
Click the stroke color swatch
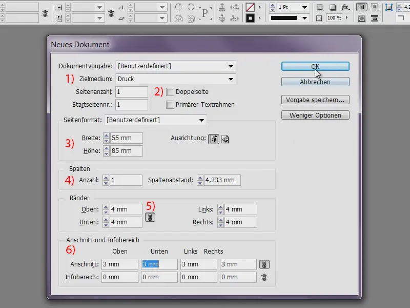point(250,18)
